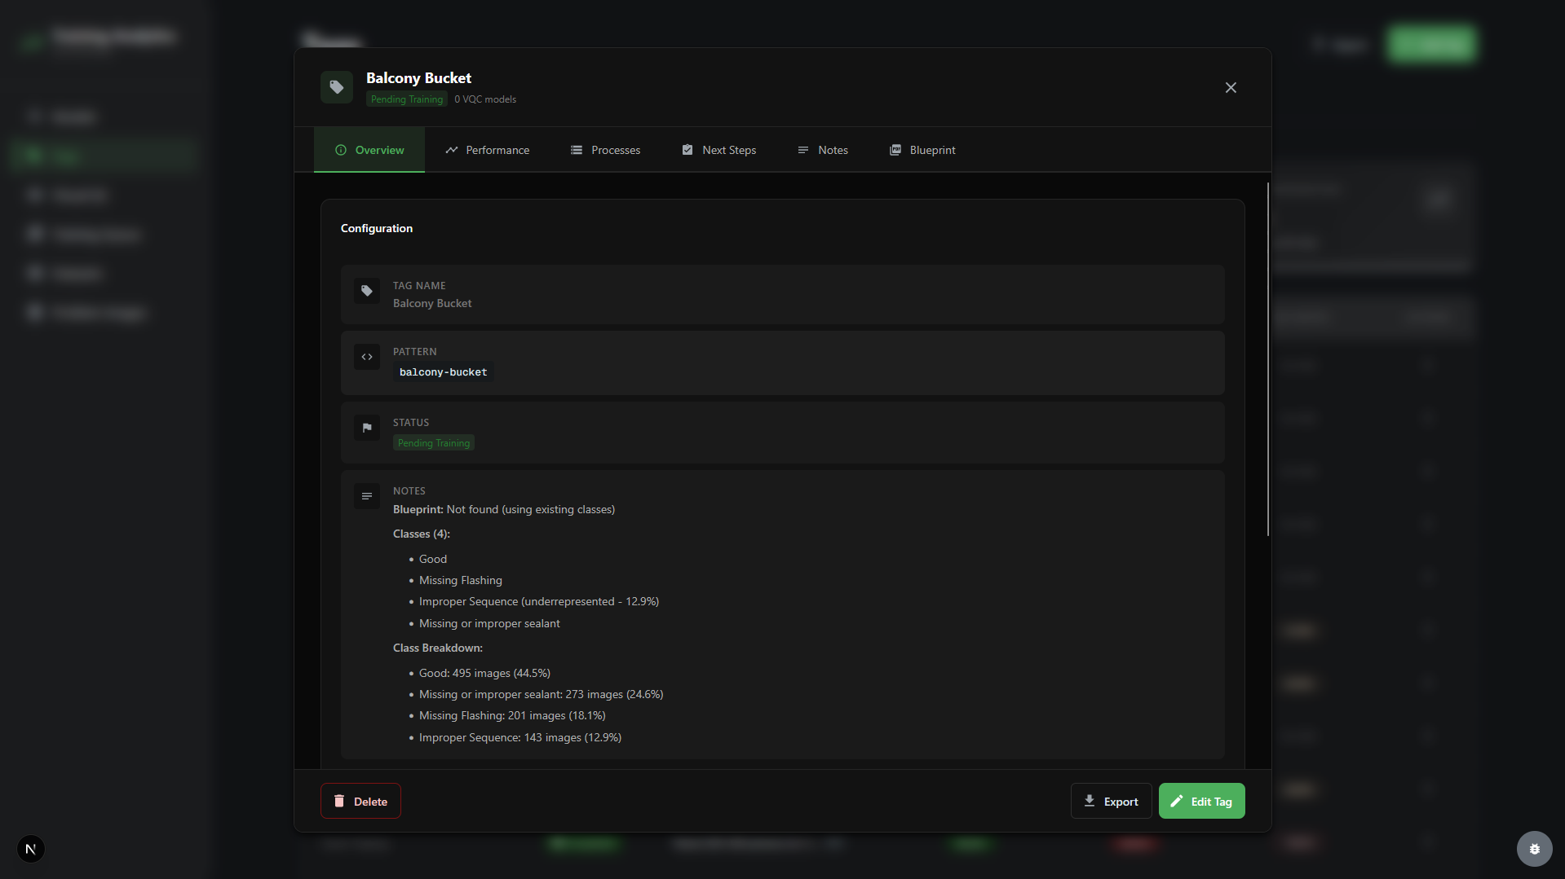Click 'Missing Flashing: 201 images (18.1%)' line
The height and width of the screenshot is (879, 1565).
pyautogui.click(x=512, y=715)
